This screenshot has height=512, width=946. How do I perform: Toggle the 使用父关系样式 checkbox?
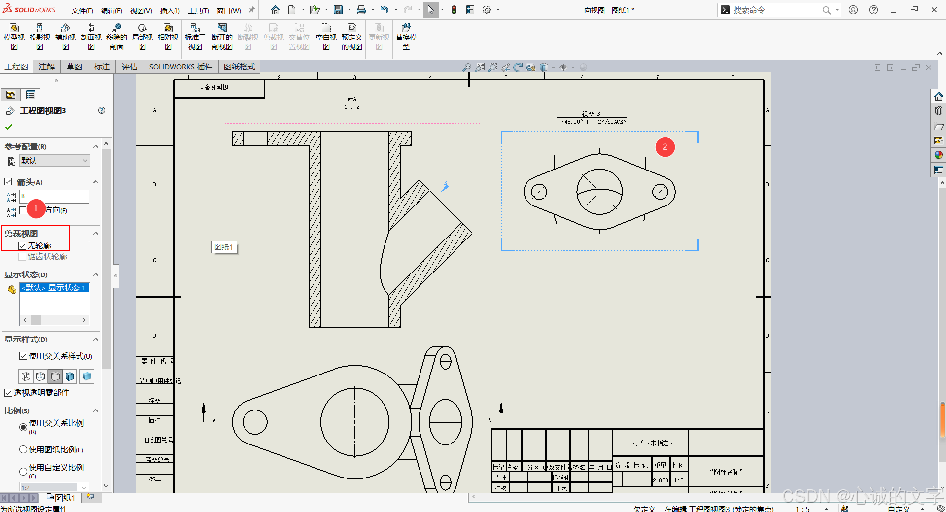click(23, 356)
